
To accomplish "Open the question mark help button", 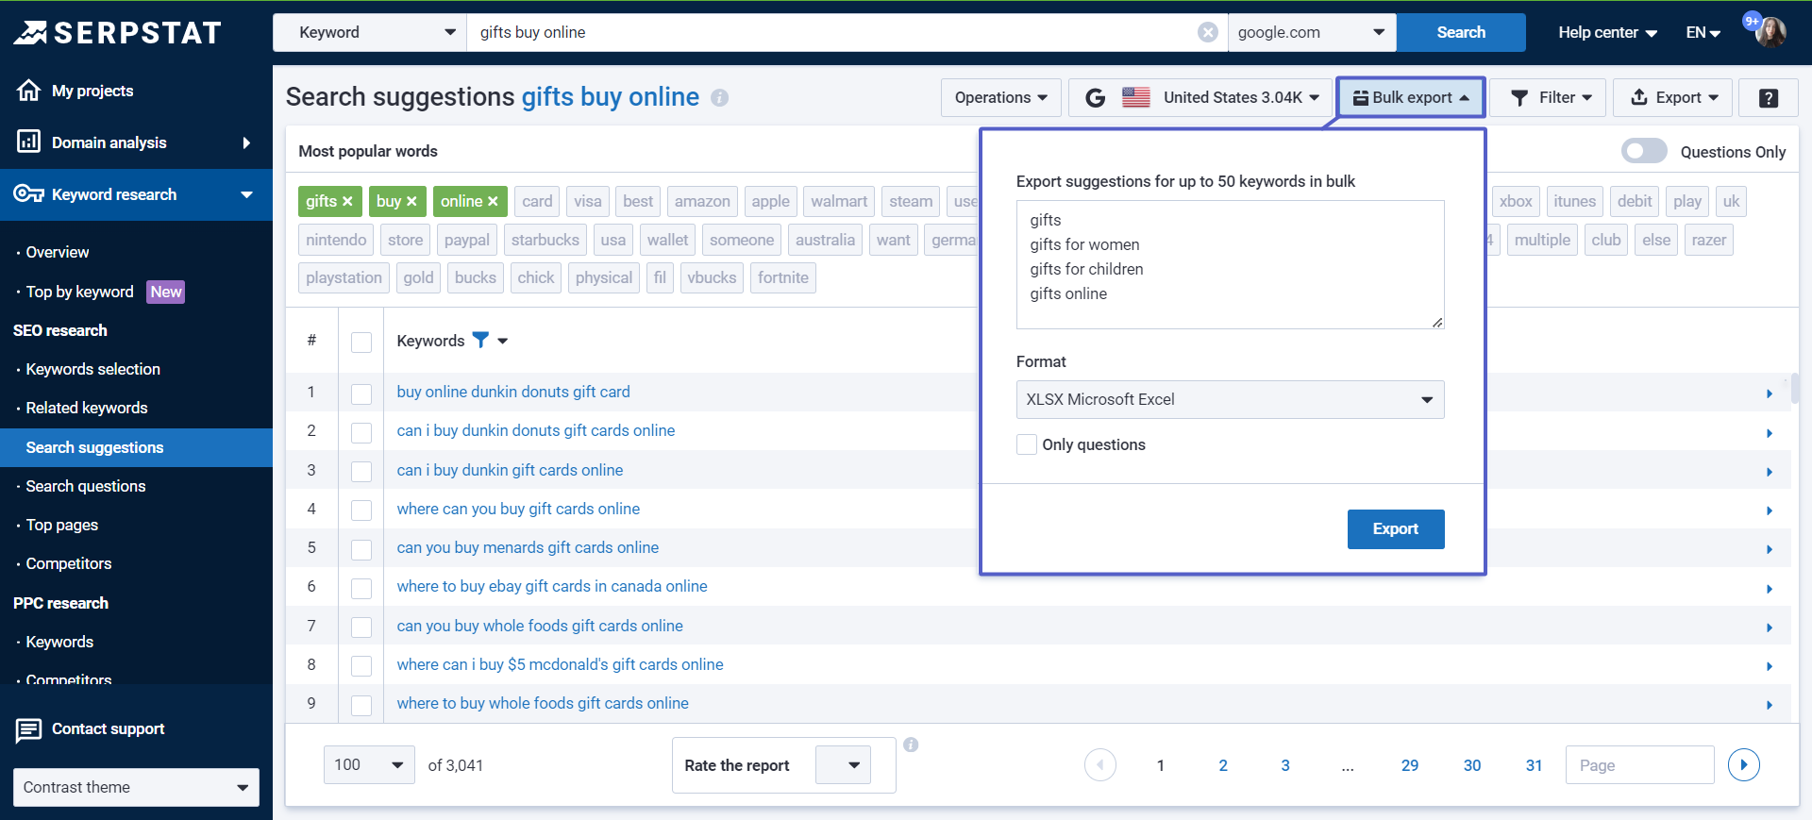I will [x=1768, y=98].
